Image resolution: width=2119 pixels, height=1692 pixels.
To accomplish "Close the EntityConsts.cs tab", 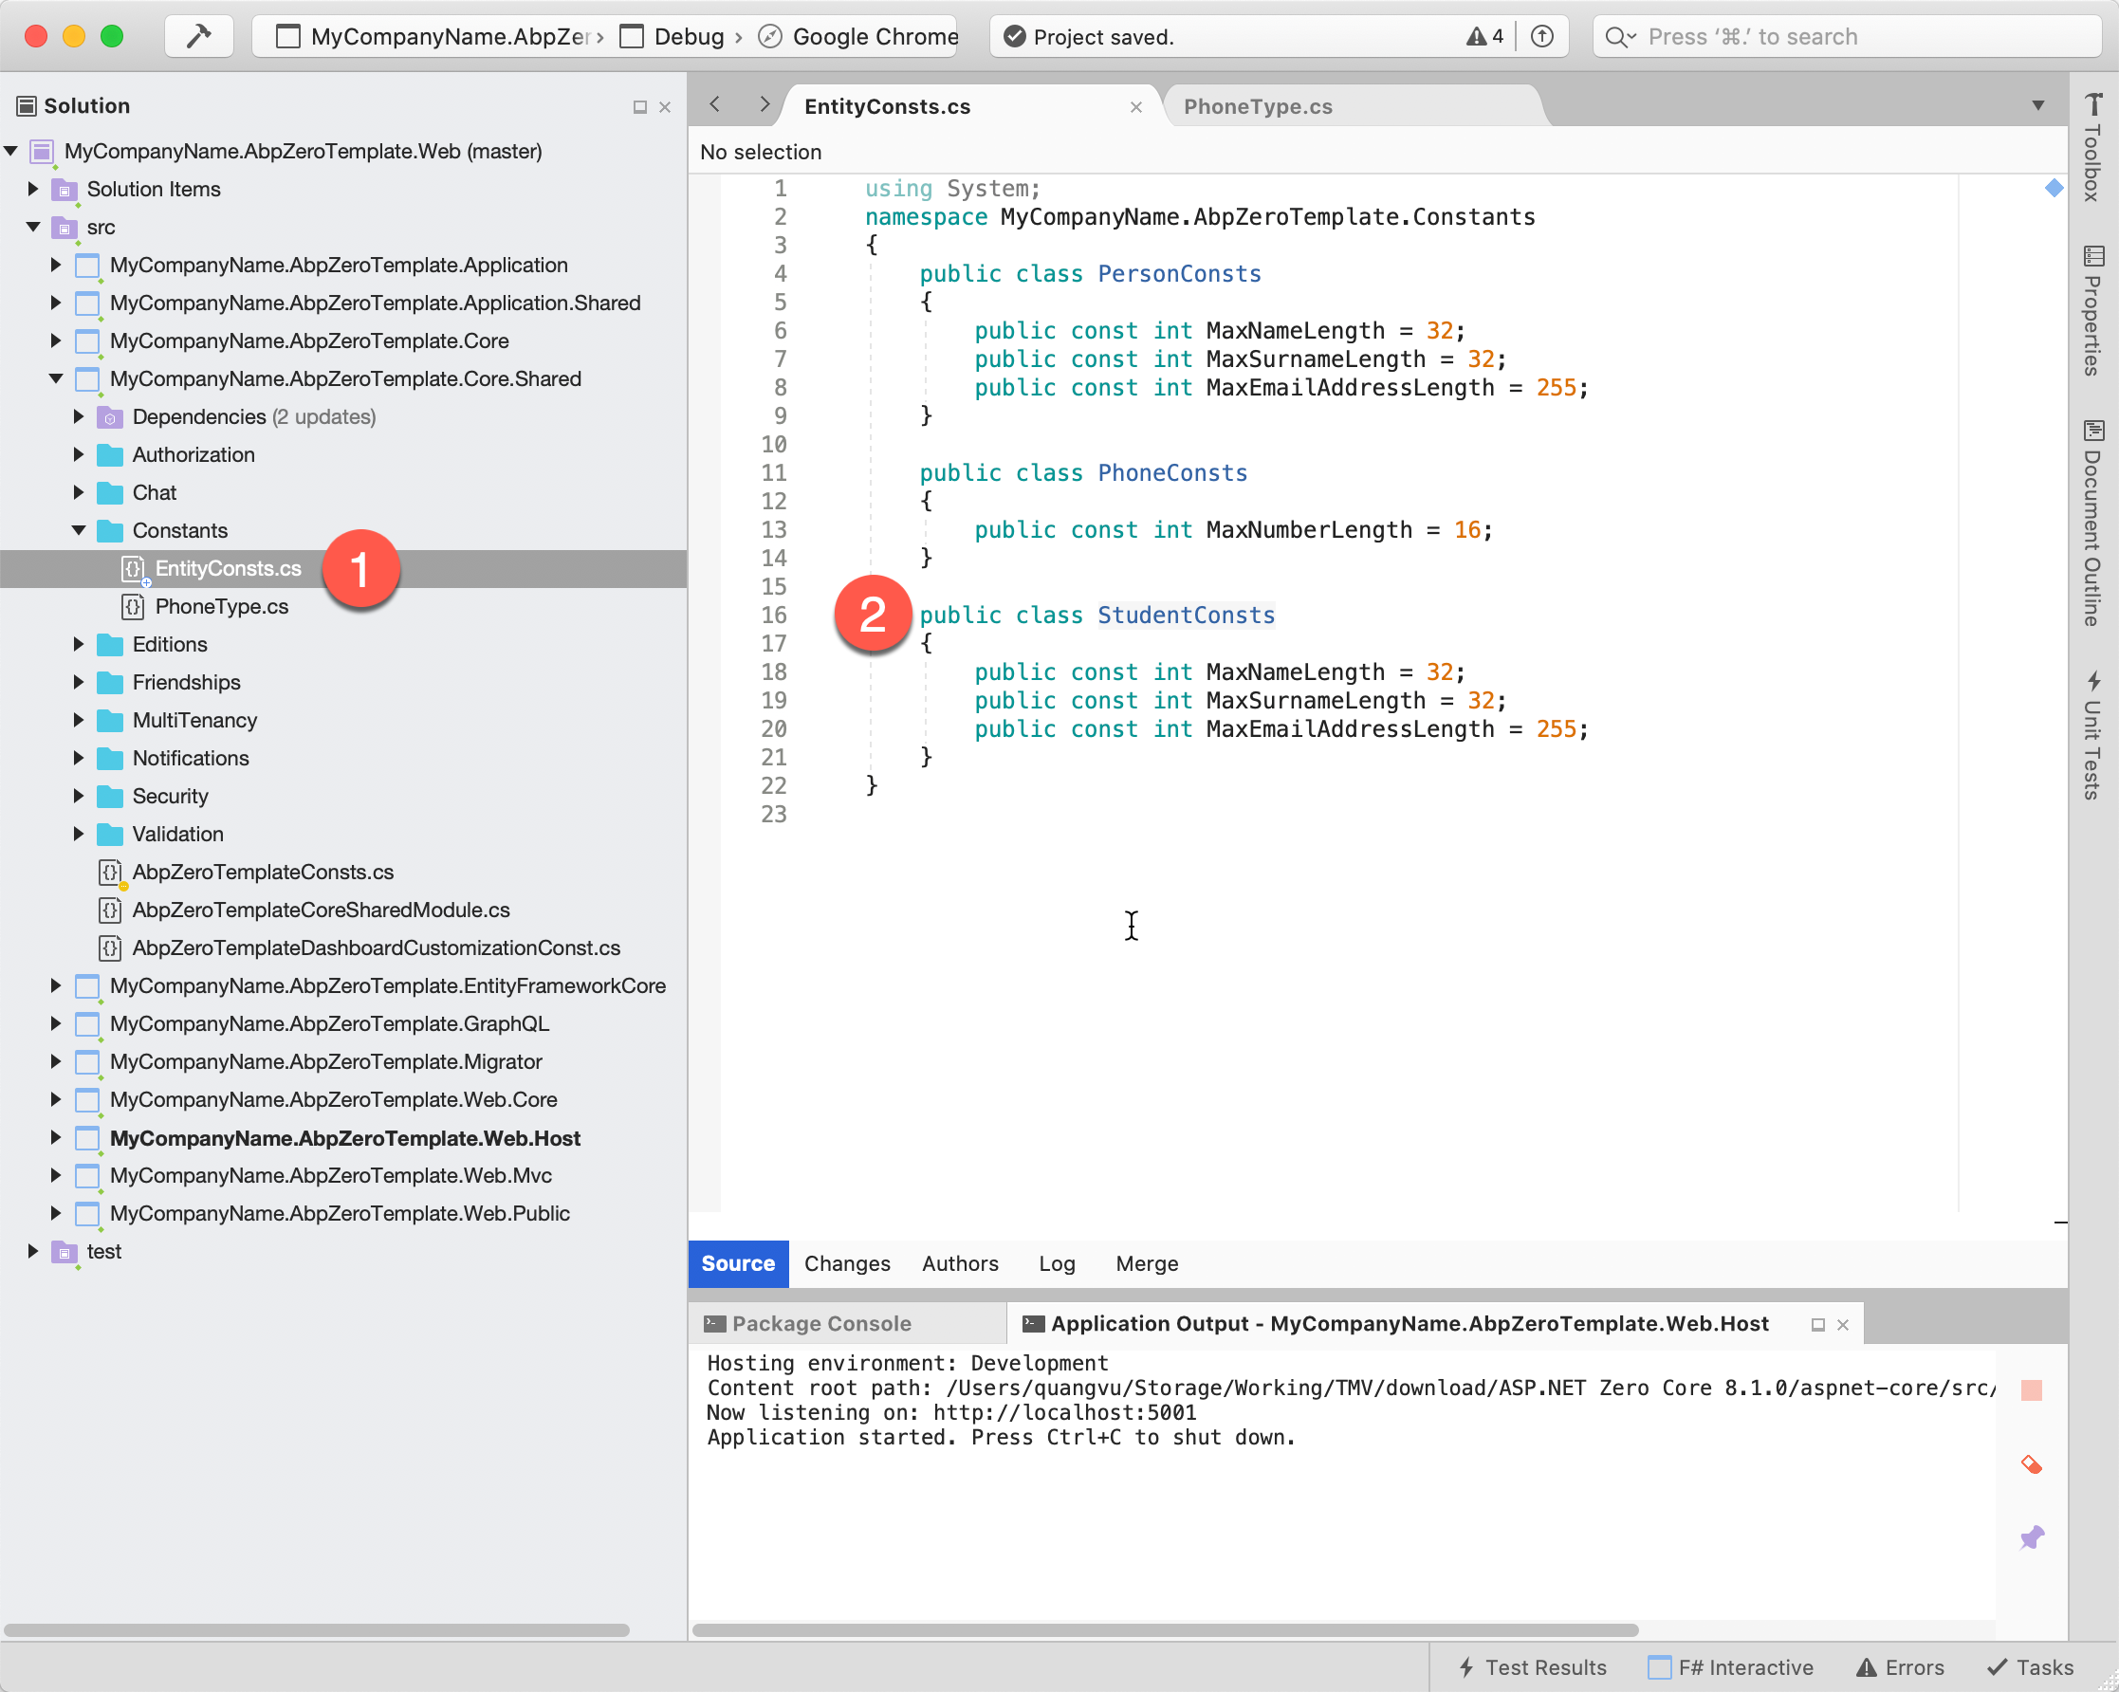I will coord(1135,107).
